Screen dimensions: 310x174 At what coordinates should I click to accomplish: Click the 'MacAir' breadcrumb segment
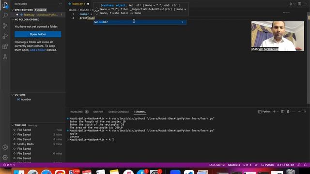pyautogui.click(x=84, y=10)
